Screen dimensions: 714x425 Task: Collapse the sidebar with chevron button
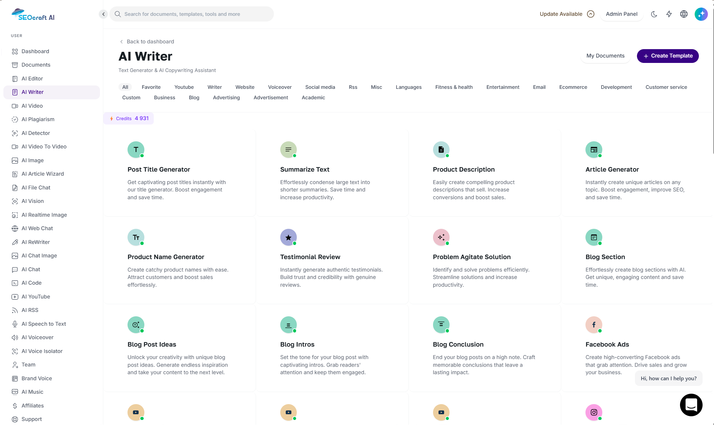point(103,14)
